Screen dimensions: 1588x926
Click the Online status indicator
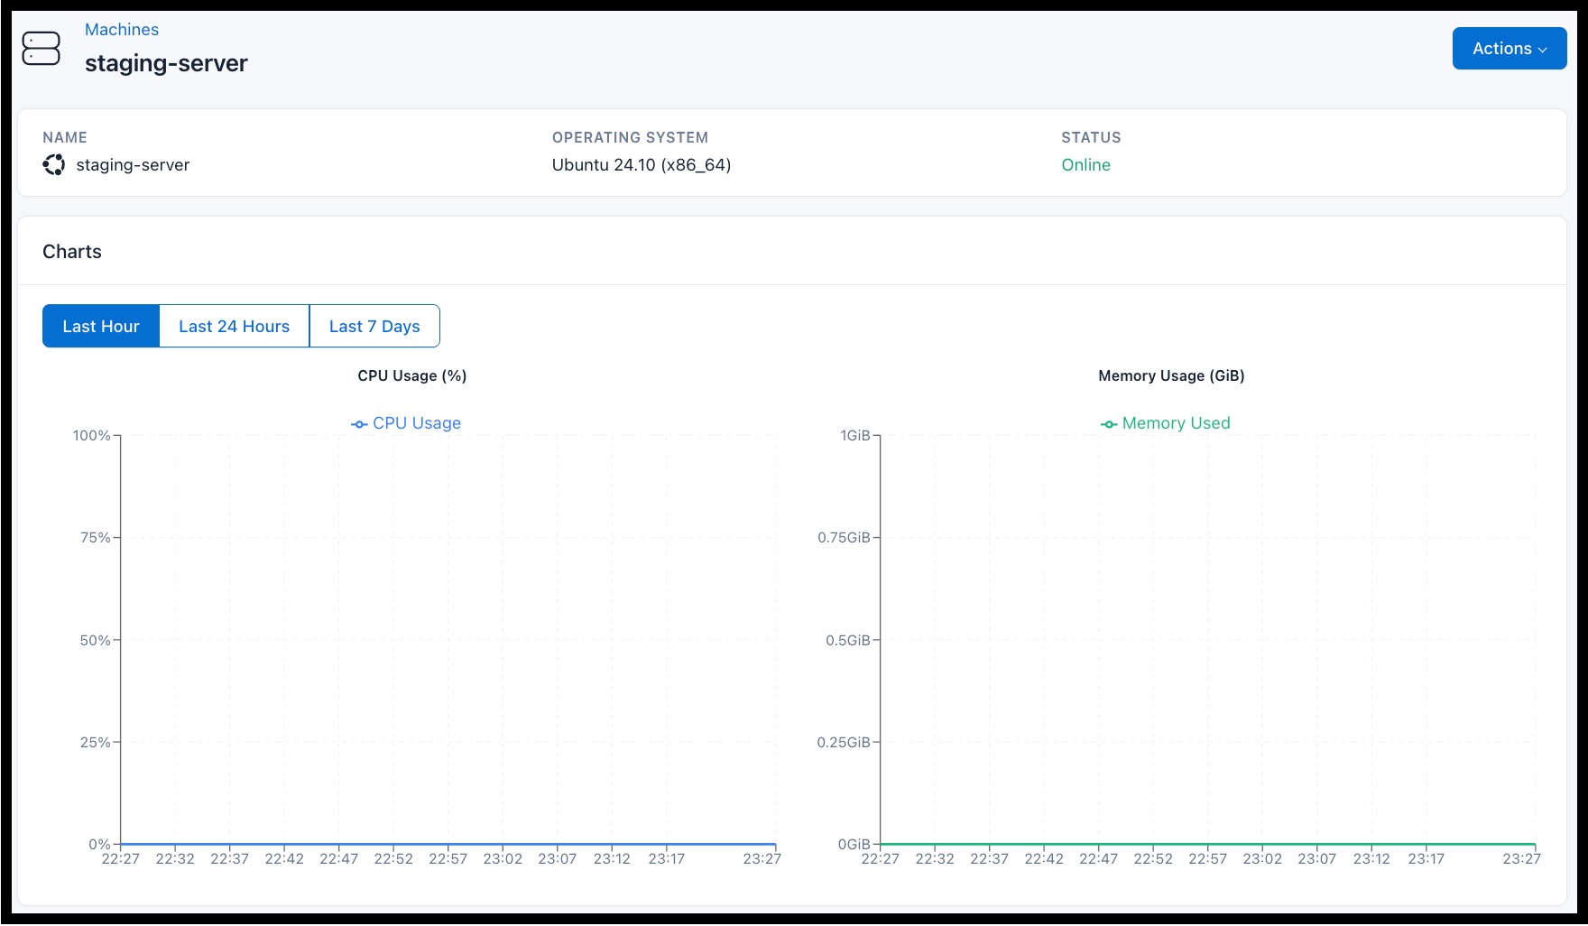pos(1085,165)
